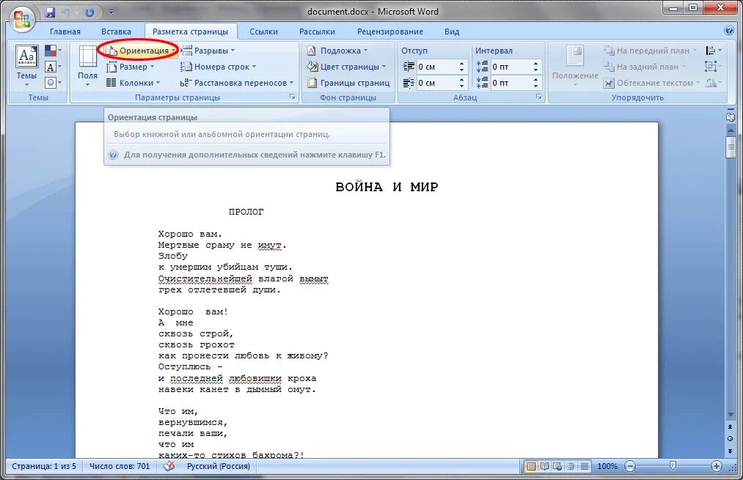Click the zoom in plus button
Image resolution: width=743 pixels, height=480 pixels.
[x=716, y=466]
